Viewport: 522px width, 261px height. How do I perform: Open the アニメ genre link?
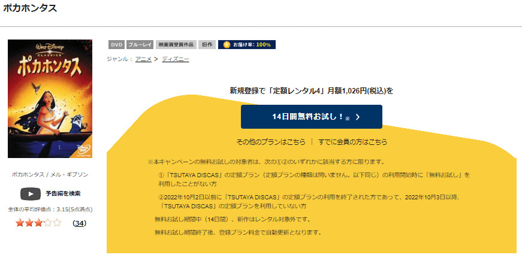coord(143,59)
